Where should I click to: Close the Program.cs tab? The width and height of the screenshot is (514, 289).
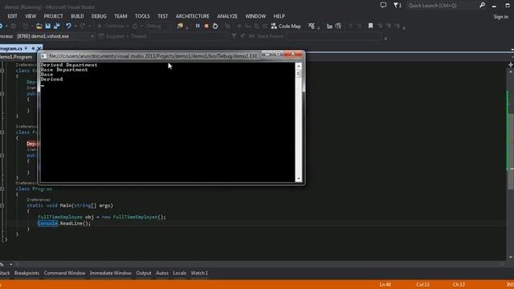[39, 48]
